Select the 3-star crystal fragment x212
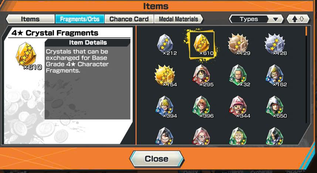Viewport: 317px width, 173px height. [x=166, y=44]
